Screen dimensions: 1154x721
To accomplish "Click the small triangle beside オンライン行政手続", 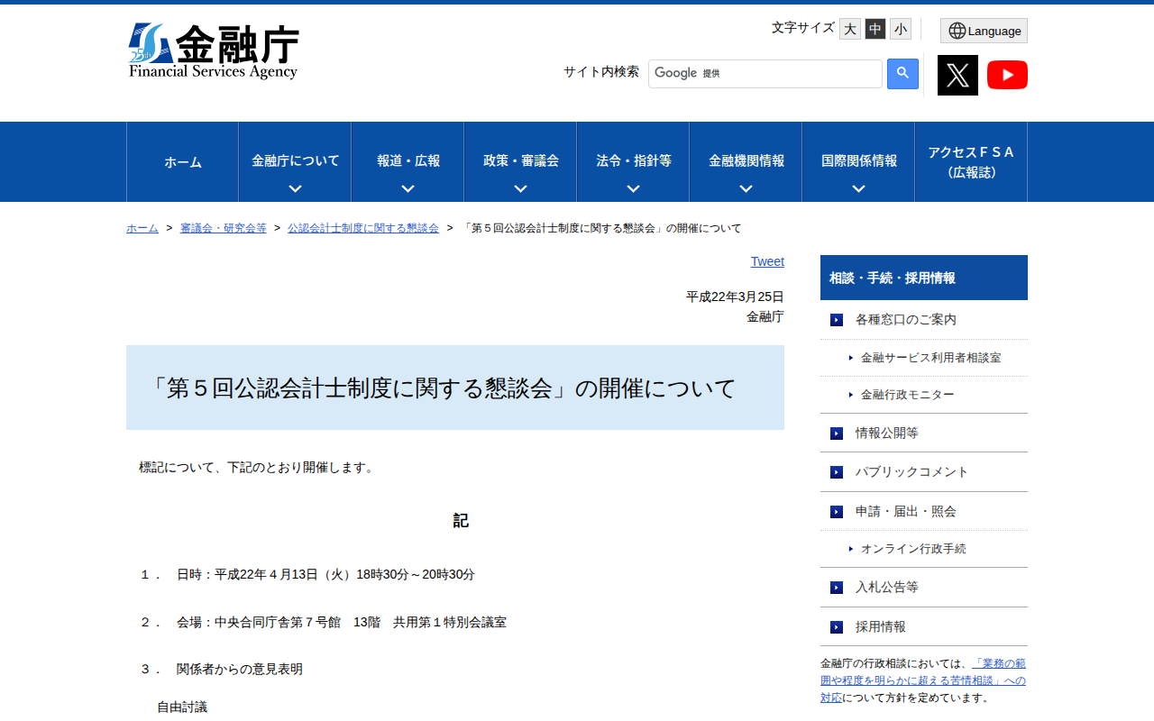I will coord(850,549).
